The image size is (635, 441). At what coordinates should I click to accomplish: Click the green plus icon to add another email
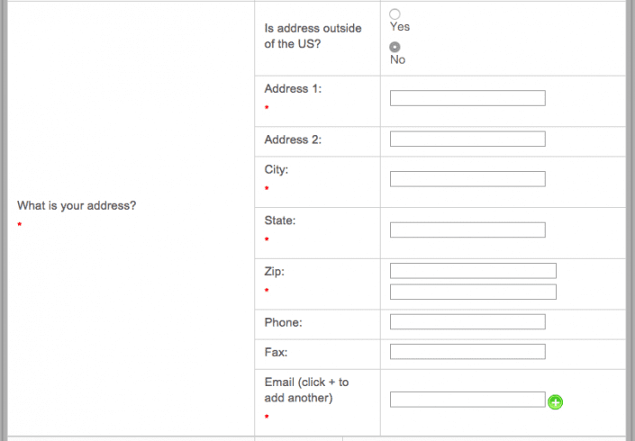click(x=555, y=402)
